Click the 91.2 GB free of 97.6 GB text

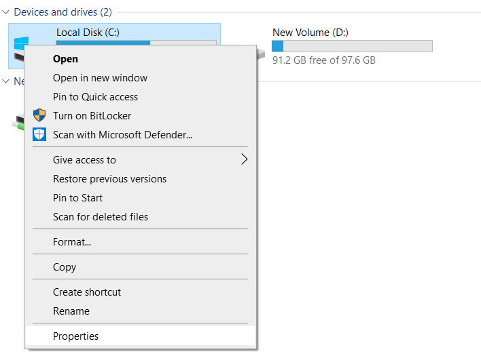[323, 60]
